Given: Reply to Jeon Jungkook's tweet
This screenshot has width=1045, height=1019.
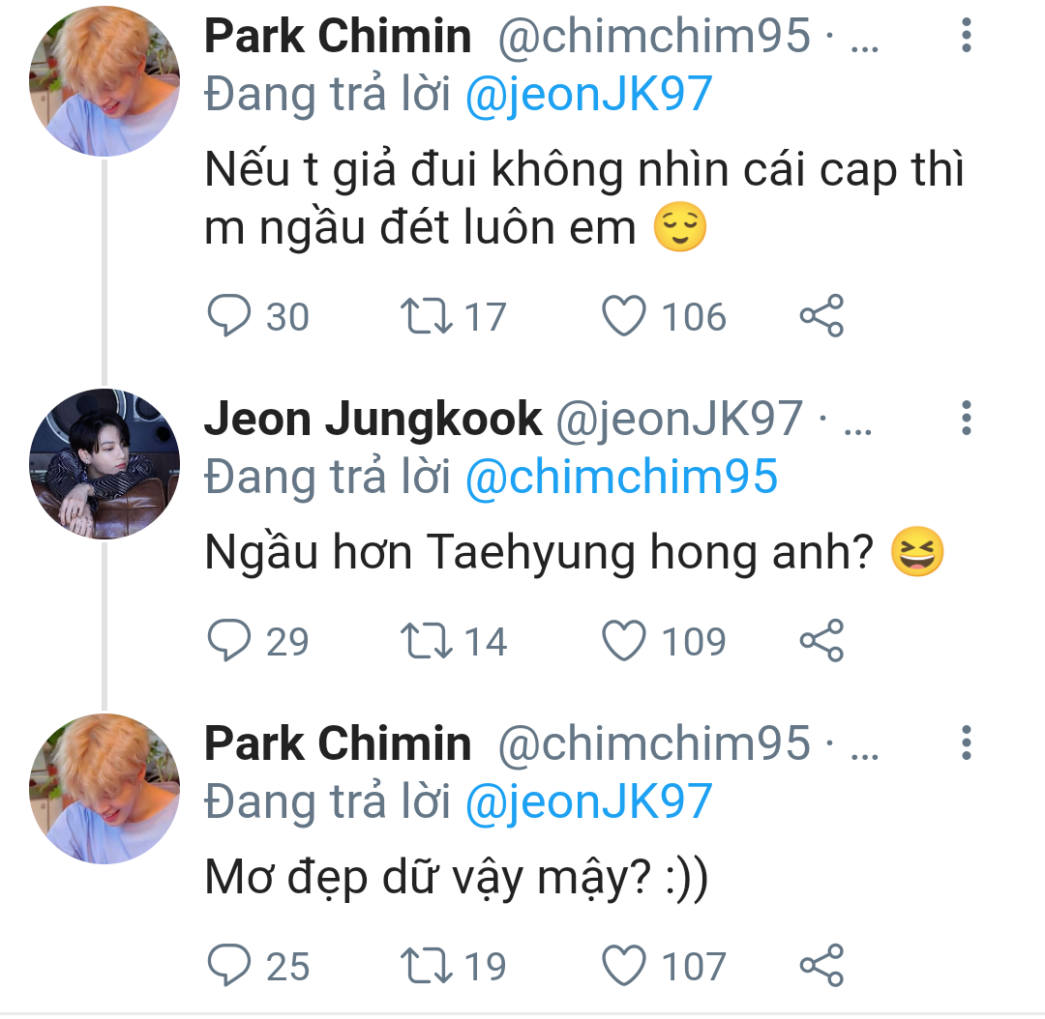Looking at the screenshot, I should click(229, 642).
